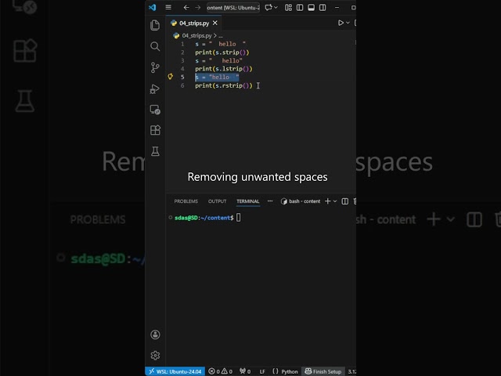Click the command center search box

pos(233,7)
